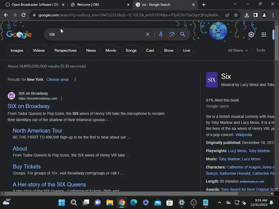
Task: Open North American Tour sitelink
Action: pos(38,131)
